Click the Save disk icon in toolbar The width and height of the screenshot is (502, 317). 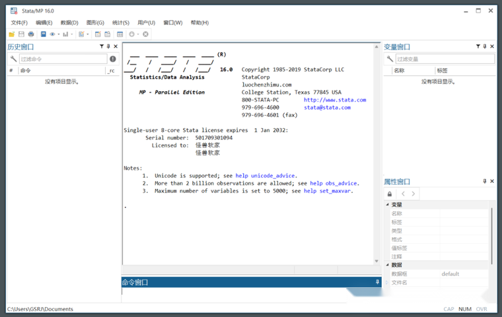21,34
